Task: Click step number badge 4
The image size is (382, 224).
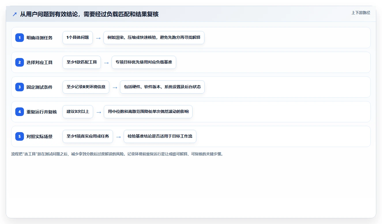Action: pyautogui.click(x=20, y=112)
